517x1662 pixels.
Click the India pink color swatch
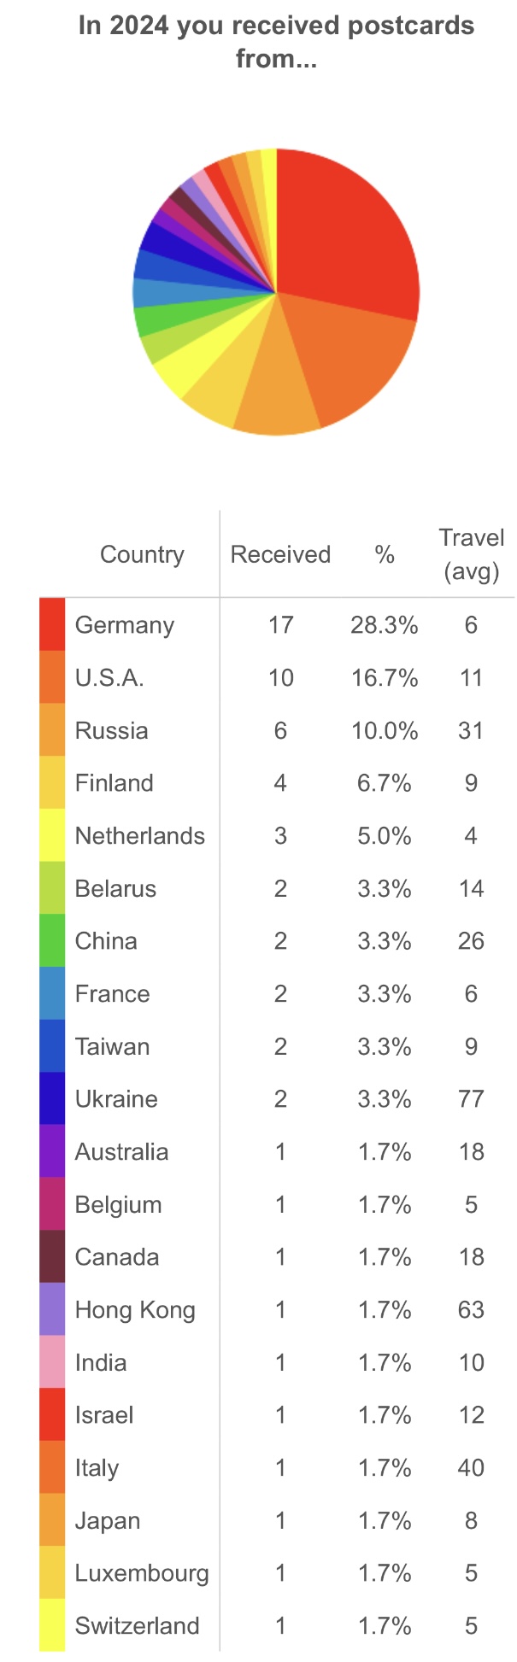point(52,1362)
